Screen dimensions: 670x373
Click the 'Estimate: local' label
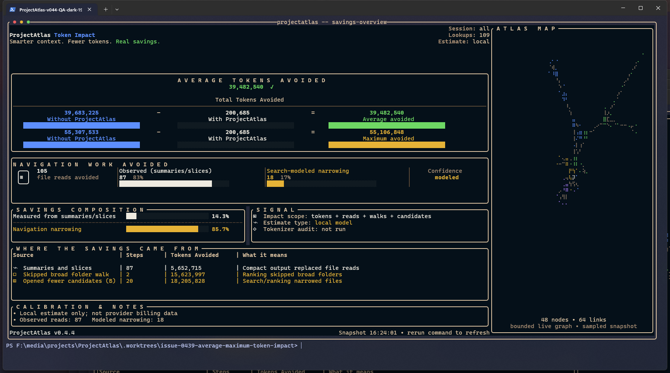click(x=464, y=41)
